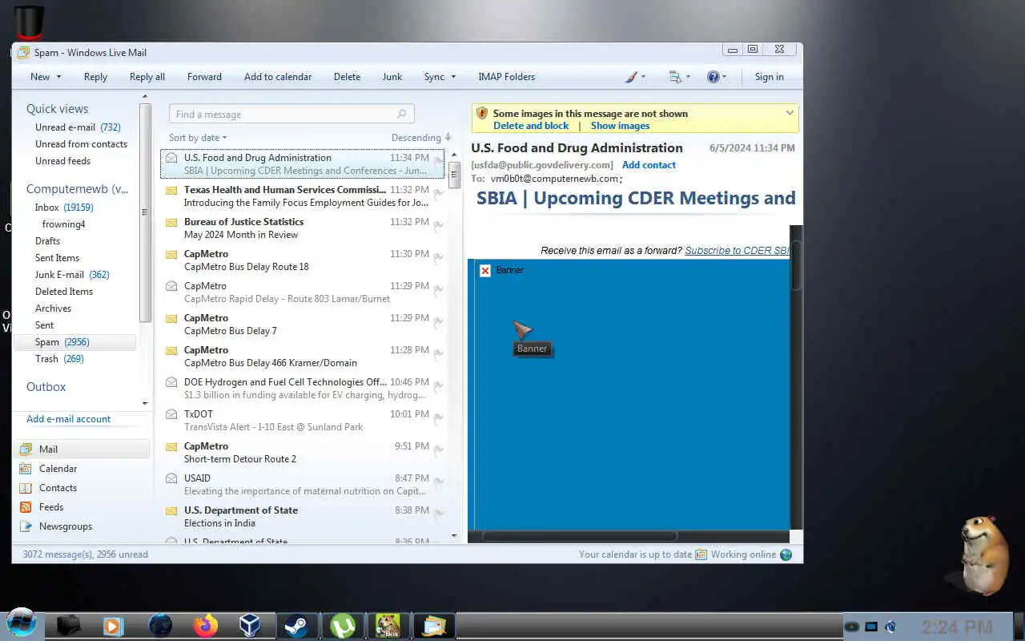Toggle flag on CapMetro Bus Delay Route 18
Viewport: 1025px width, 641px height.
click(439, 258)
